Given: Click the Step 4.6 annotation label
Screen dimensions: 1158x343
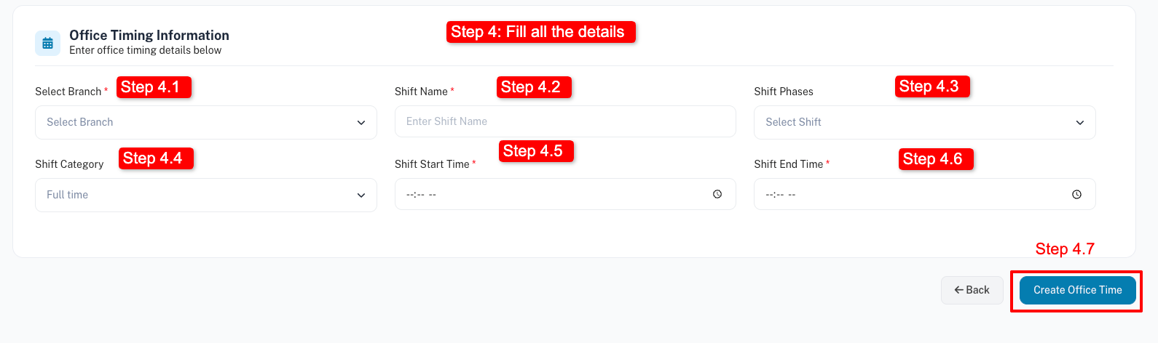Looking at the screenshot, I should point(936,159).
